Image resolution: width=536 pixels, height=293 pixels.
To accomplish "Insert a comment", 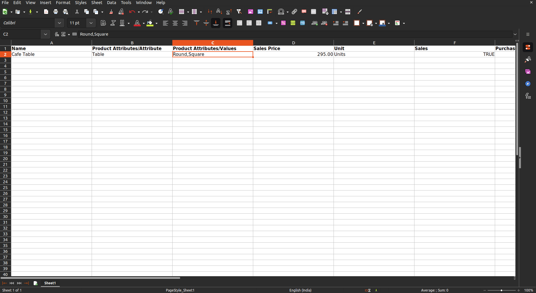I will coord(304,12).
